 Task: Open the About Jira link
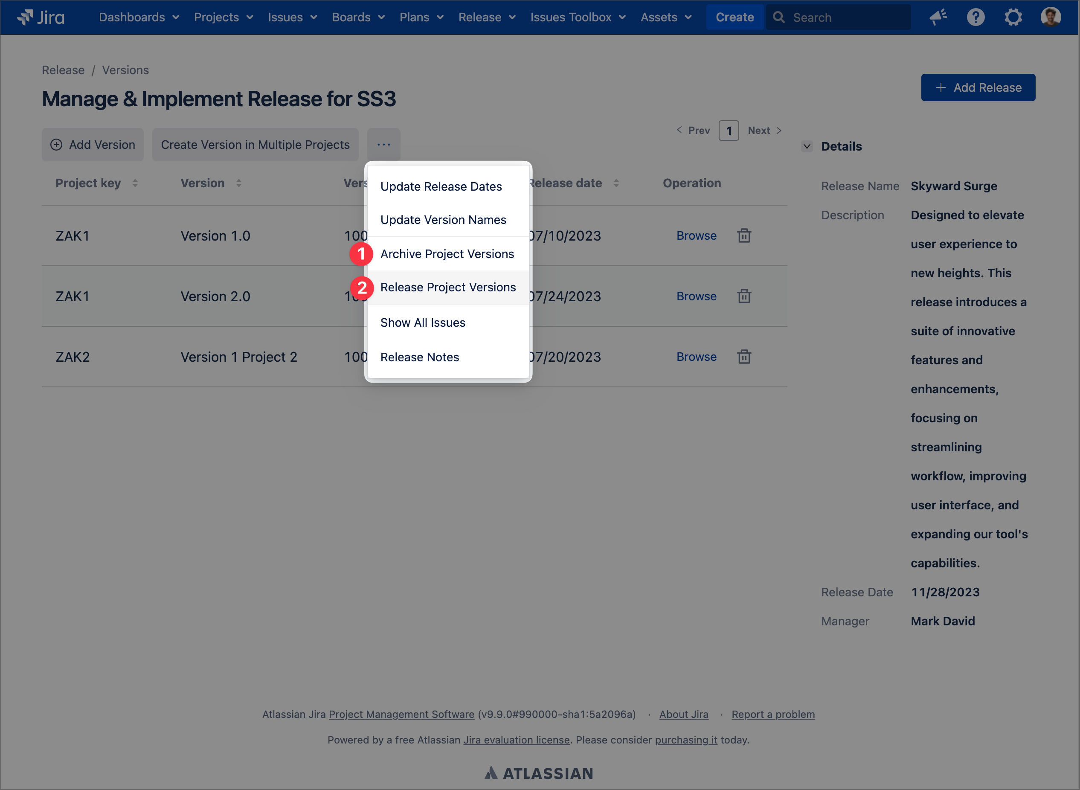pos(684,714)
